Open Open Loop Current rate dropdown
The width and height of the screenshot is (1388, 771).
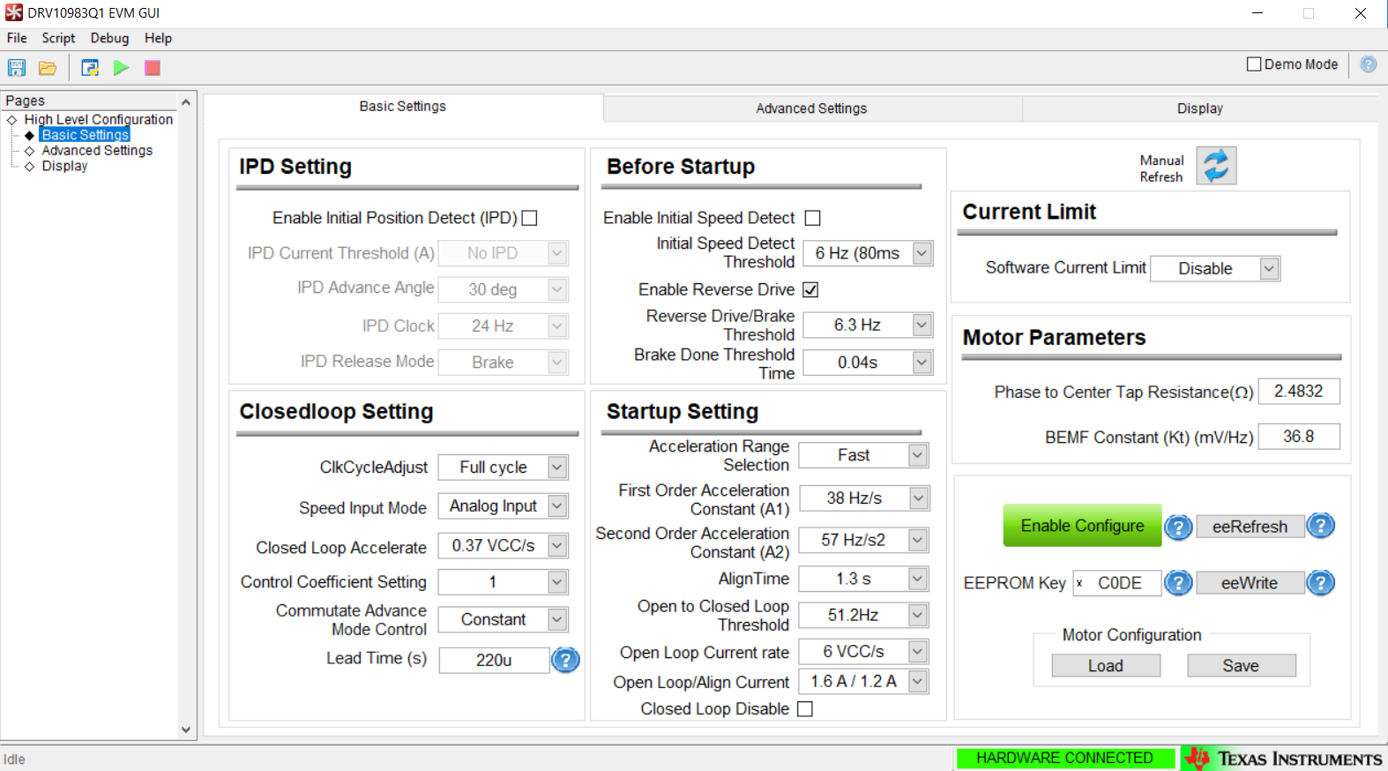863,652
